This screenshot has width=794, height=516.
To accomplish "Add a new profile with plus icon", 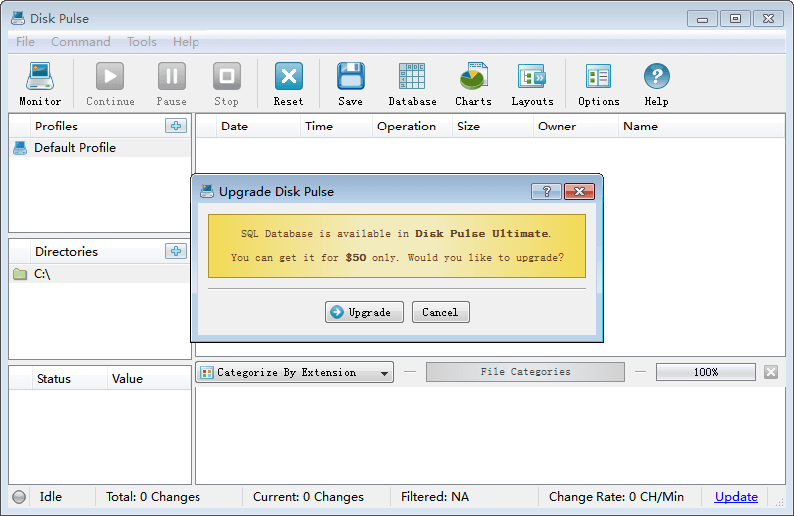I will coord(176,126).
